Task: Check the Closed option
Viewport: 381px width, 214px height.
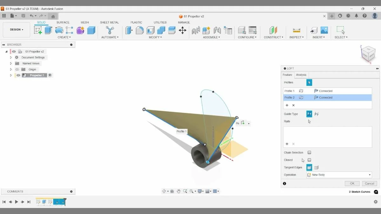Action: pos(309,160)
